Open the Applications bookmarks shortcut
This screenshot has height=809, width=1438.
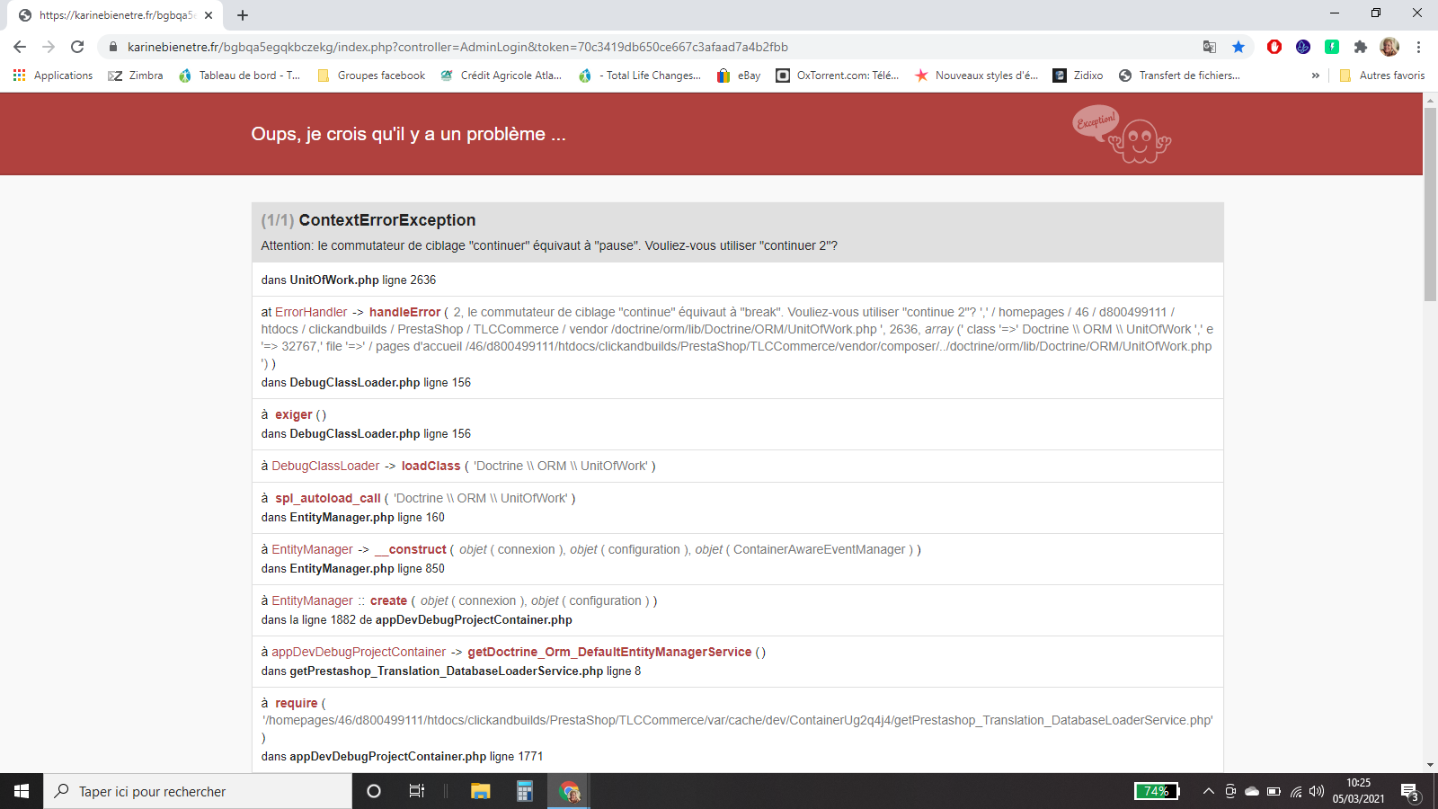click(x=53, y=76)
